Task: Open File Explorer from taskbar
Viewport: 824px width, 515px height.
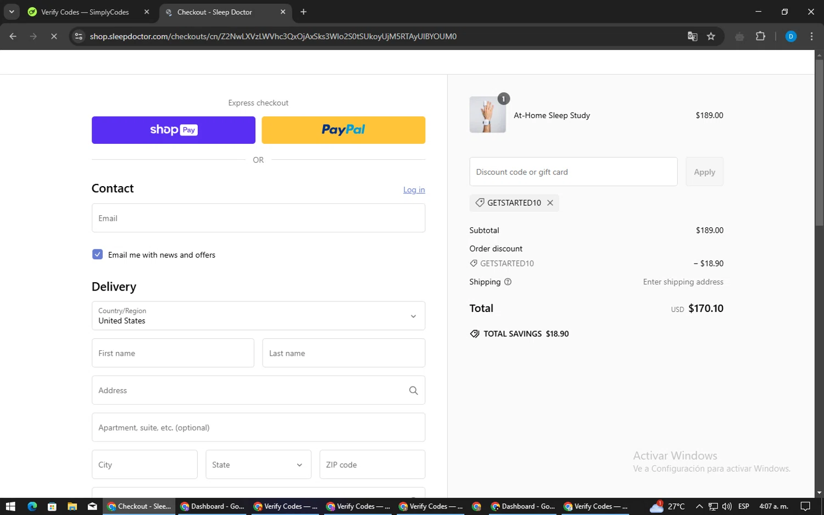Action: coord(72,506)
